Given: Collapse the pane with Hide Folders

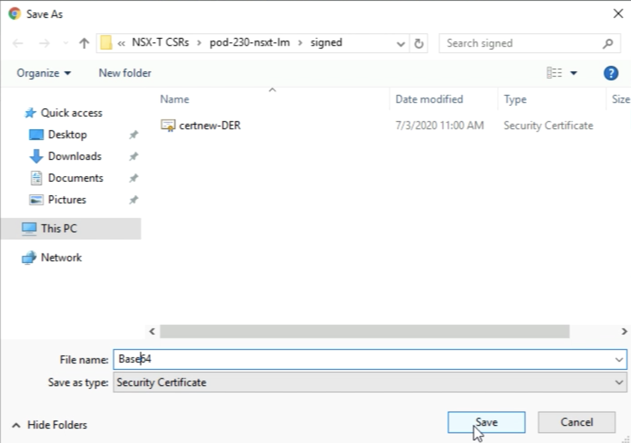Looking at the screenshot, I should pyautogui.click(x=50, y=425).
